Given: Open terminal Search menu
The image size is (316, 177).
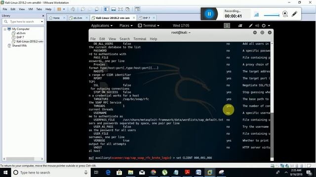Looking at the screenshot, I should (x=124, y=39).
